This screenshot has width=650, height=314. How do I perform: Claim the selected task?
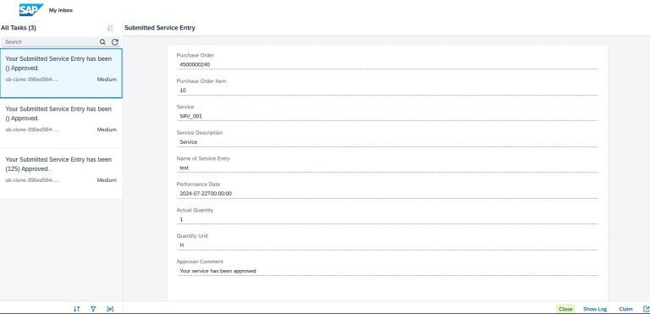625,309
